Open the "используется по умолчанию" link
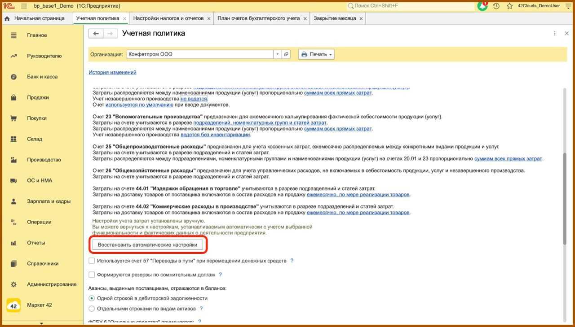The height and width of the screenshot is (327, 575). coord(139,105)
